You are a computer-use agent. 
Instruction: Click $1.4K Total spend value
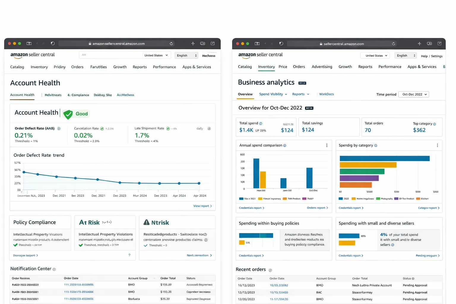246,130
